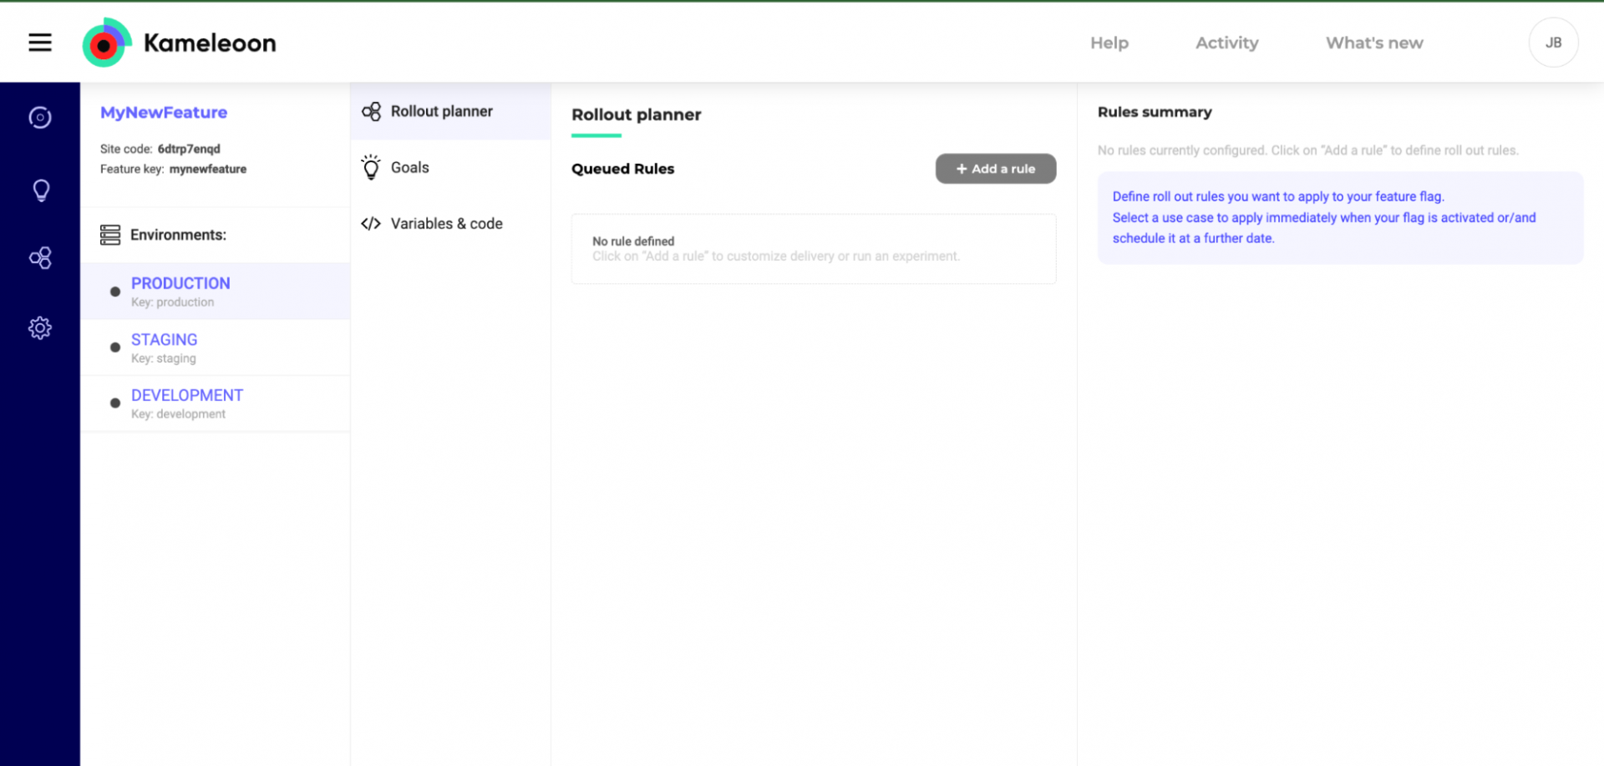Open the feature flags icon in sidebar

point(40,258)
